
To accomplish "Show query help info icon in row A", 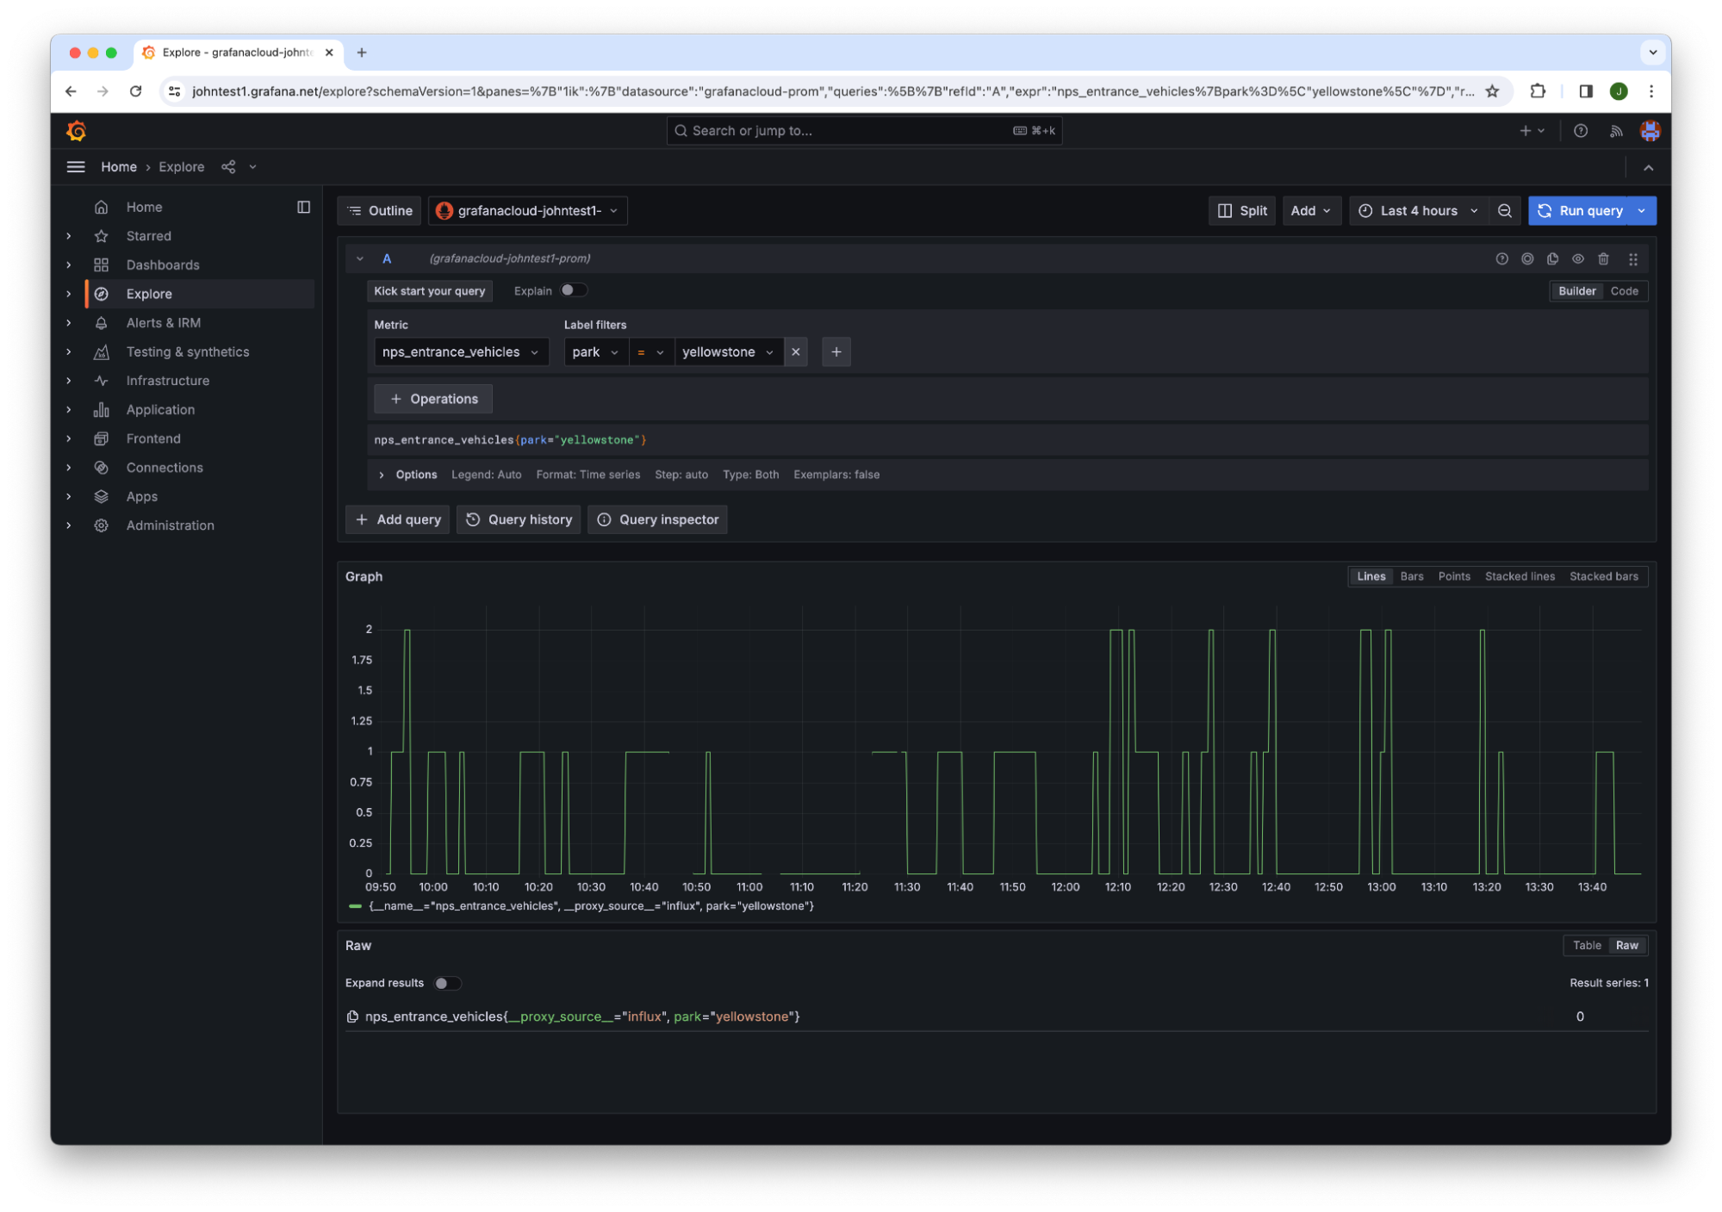I will (x=1502, y=259).
